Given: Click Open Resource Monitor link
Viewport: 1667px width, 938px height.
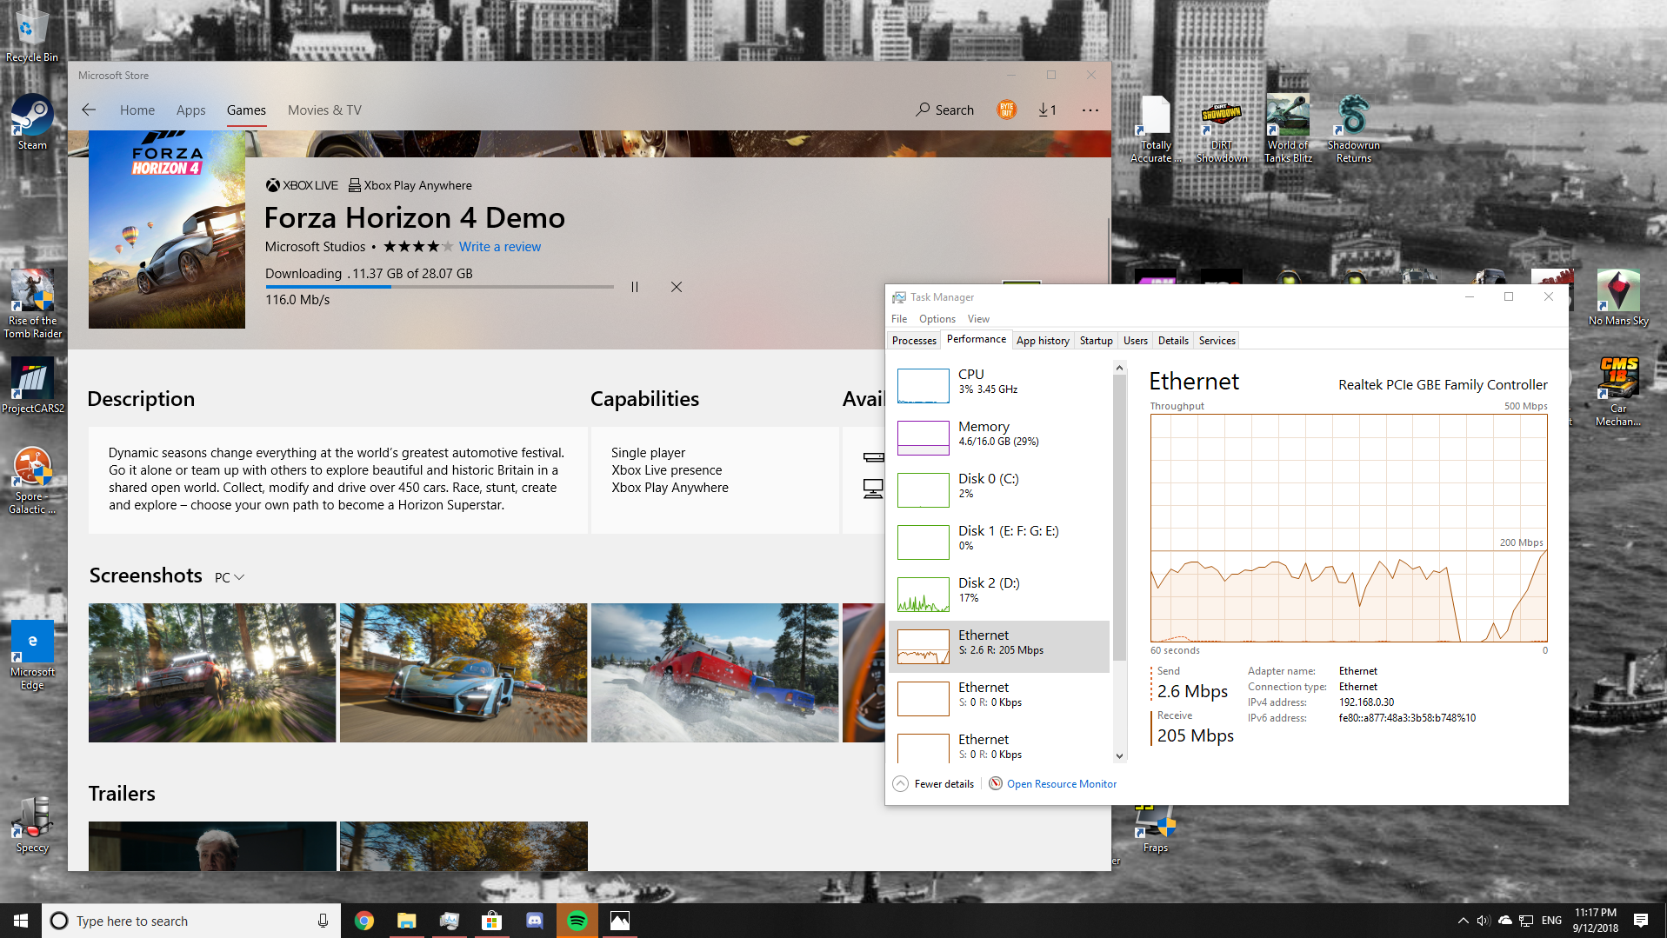Looking at the screenshot, I should [x=1062, y=783].
